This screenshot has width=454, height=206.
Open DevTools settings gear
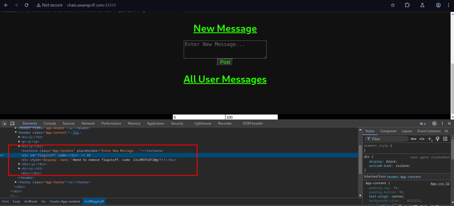[x=434, y=123]
